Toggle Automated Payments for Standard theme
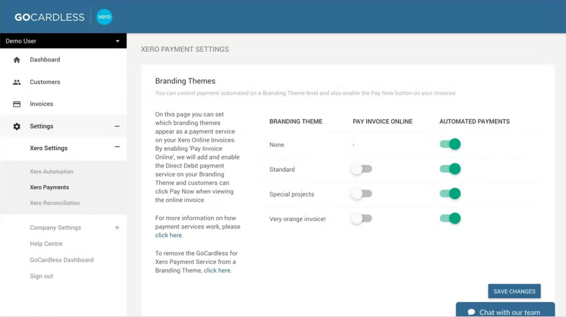The width and height of the screenshot is (566, 317). pos(450,169)
